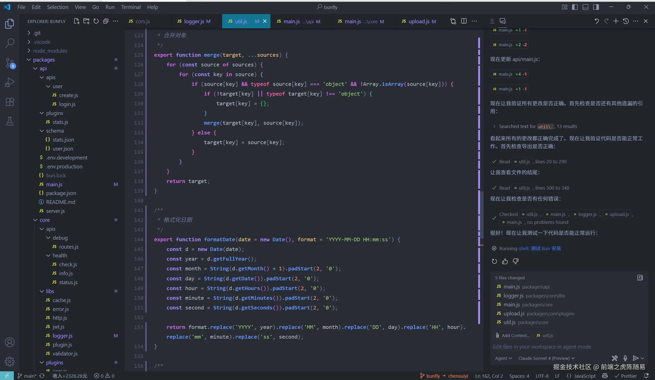Open Claude Sonnet 4 model picker
The height and width of the screenshot is (380, 655).
tap(546, 358)
